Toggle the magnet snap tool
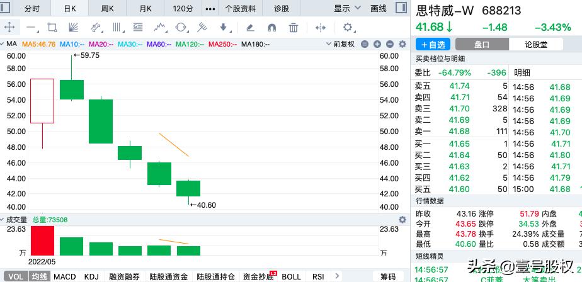Image resolution: width=582 pixels, height=282 pixels. (271, 28)
